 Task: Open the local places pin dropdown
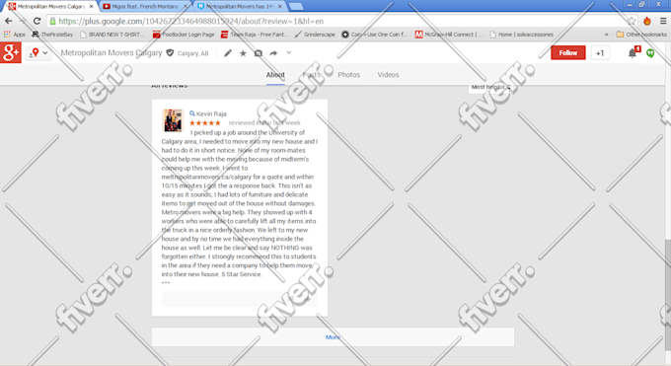38,53
